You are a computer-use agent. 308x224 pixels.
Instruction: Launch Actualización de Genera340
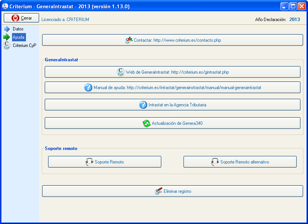[173, 123]
